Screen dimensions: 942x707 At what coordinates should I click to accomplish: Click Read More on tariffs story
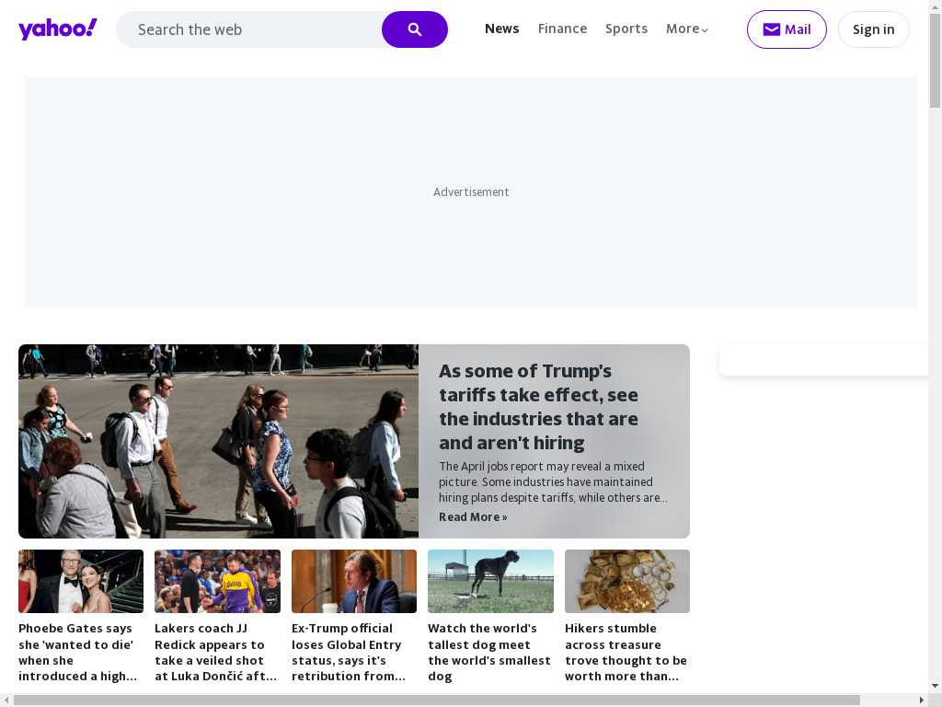click(473, 517)
